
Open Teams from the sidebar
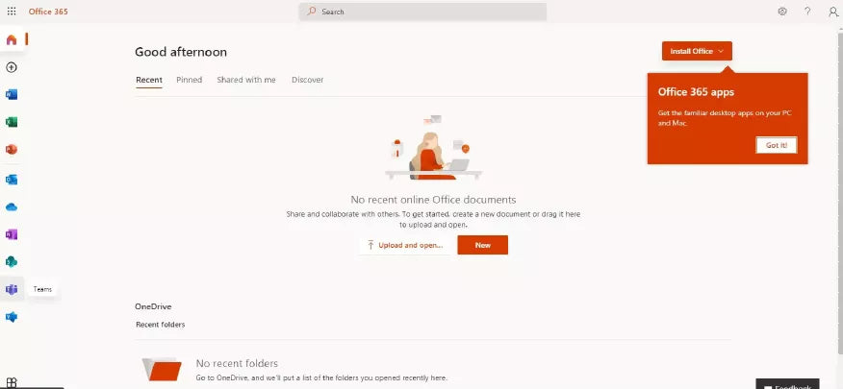coord(12,289)
